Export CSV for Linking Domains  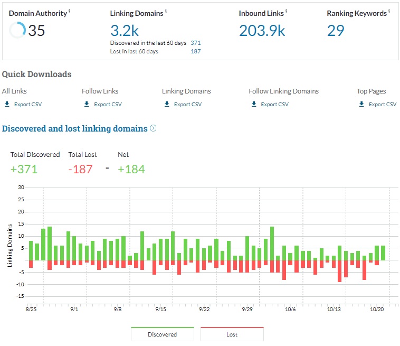pyautogui.click(x=188, y=104)
